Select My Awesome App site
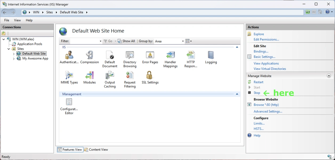Image resolution: width=335 pixels, height=160 pixels. coord(35,58)
